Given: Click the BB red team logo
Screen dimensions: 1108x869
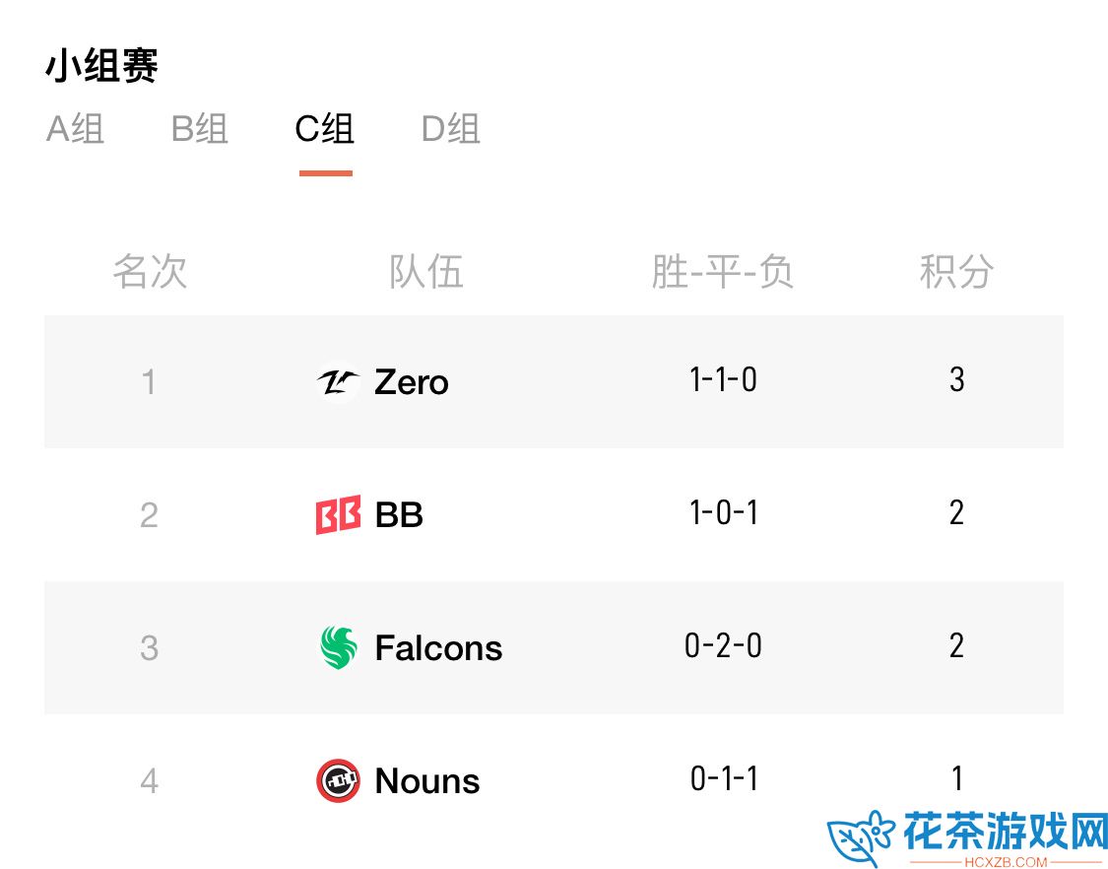Looking at the screenshot, I should (338, 514).
